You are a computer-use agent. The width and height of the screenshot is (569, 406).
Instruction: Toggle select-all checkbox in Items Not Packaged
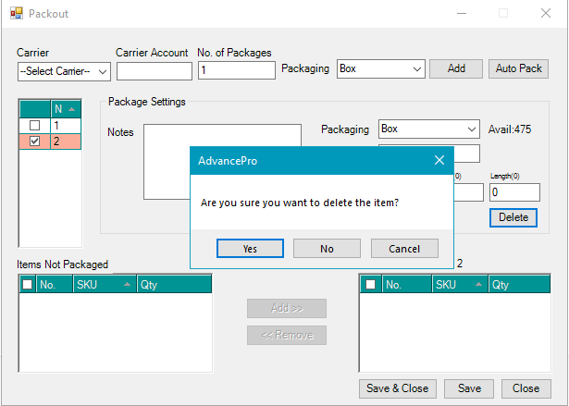pyautogui.click(x=28, y=285)
